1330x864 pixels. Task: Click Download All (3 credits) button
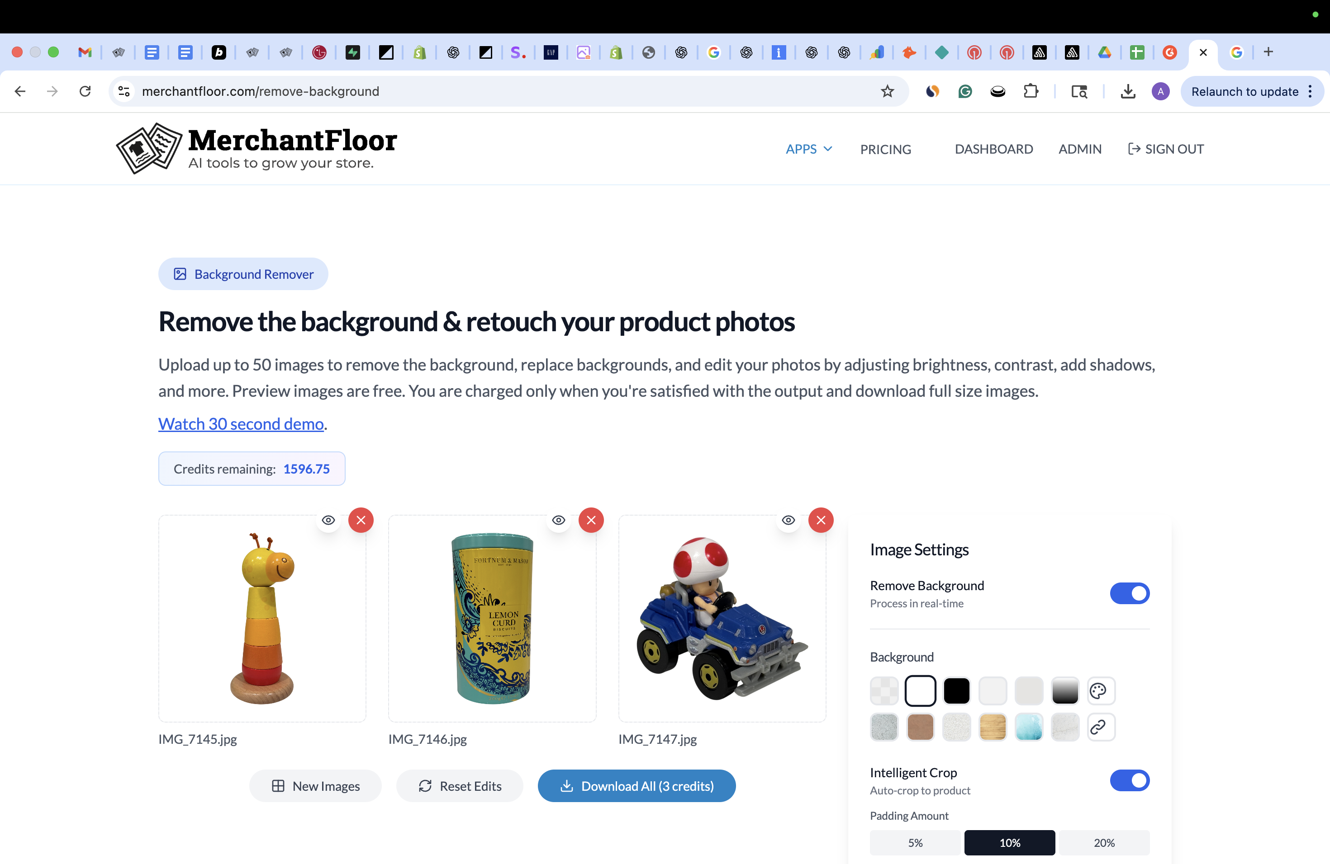pos(636,786)
